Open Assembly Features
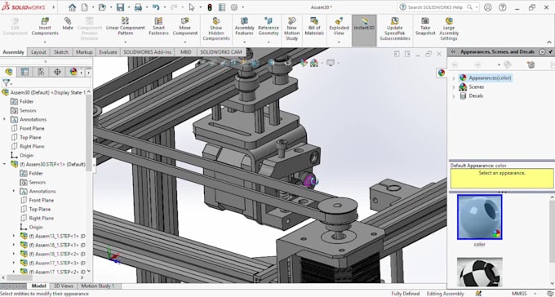Viewport: 555px width, 297px height. click(245, 27)
